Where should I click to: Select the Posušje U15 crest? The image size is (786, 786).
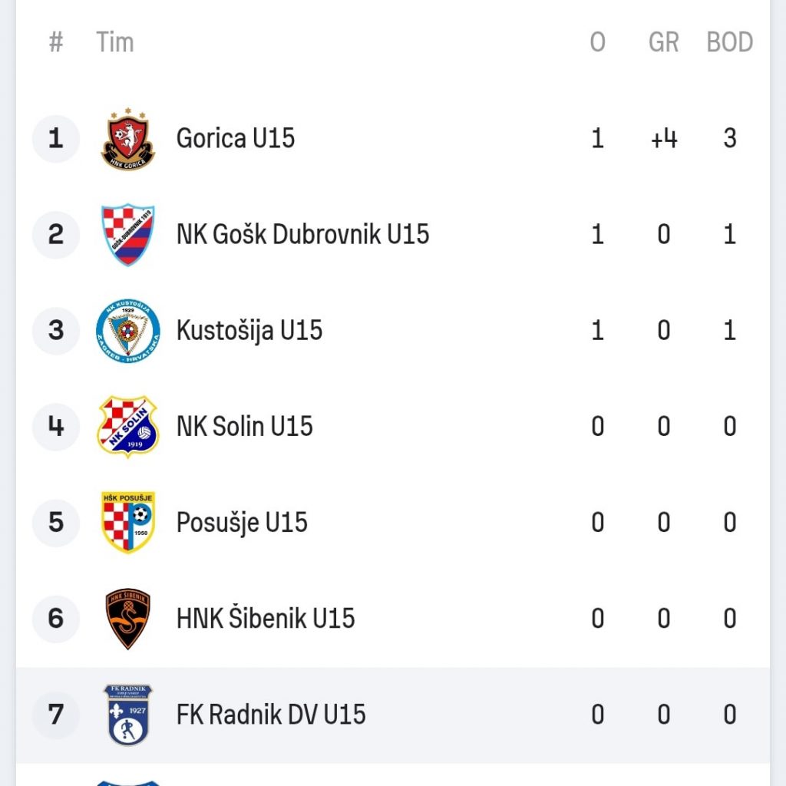[x=128, y=523]
